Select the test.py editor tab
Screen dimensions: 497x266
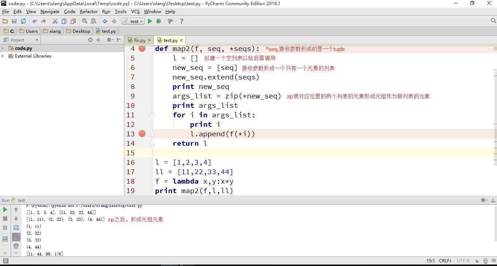(x=170, y=40)
